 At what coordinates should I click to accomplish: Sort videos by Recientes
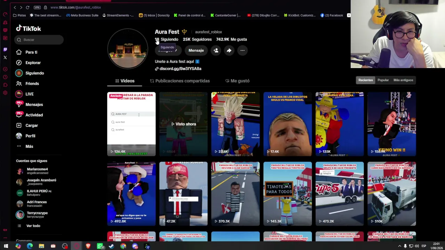(365, 80)
